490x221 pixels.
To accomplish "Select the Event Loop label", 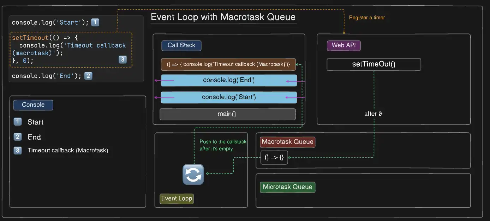I will (177, 198).
